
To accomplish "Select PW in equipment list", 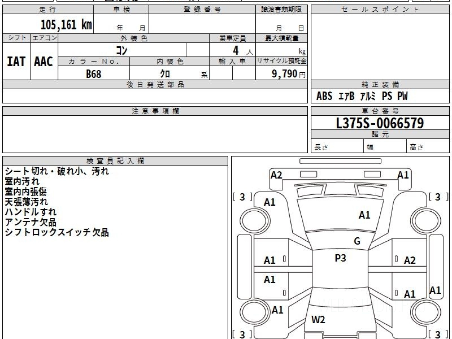I will [x=402, y=96].
